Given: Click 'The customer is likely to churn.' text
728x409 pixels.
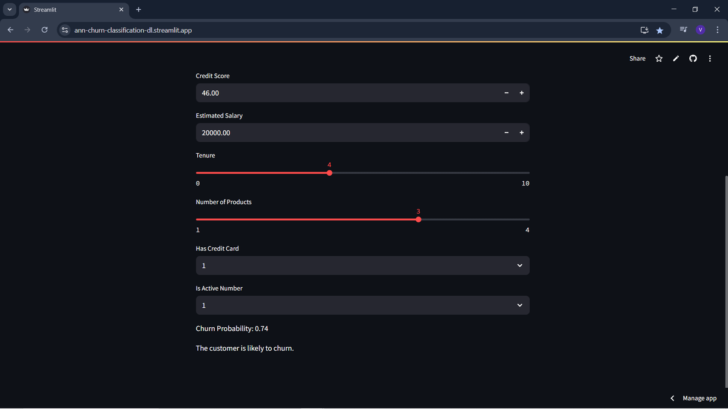Looking at the screenshot, I should (x=244, y=348).
